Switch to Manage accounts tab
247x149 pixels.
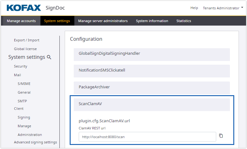[21, 21]
